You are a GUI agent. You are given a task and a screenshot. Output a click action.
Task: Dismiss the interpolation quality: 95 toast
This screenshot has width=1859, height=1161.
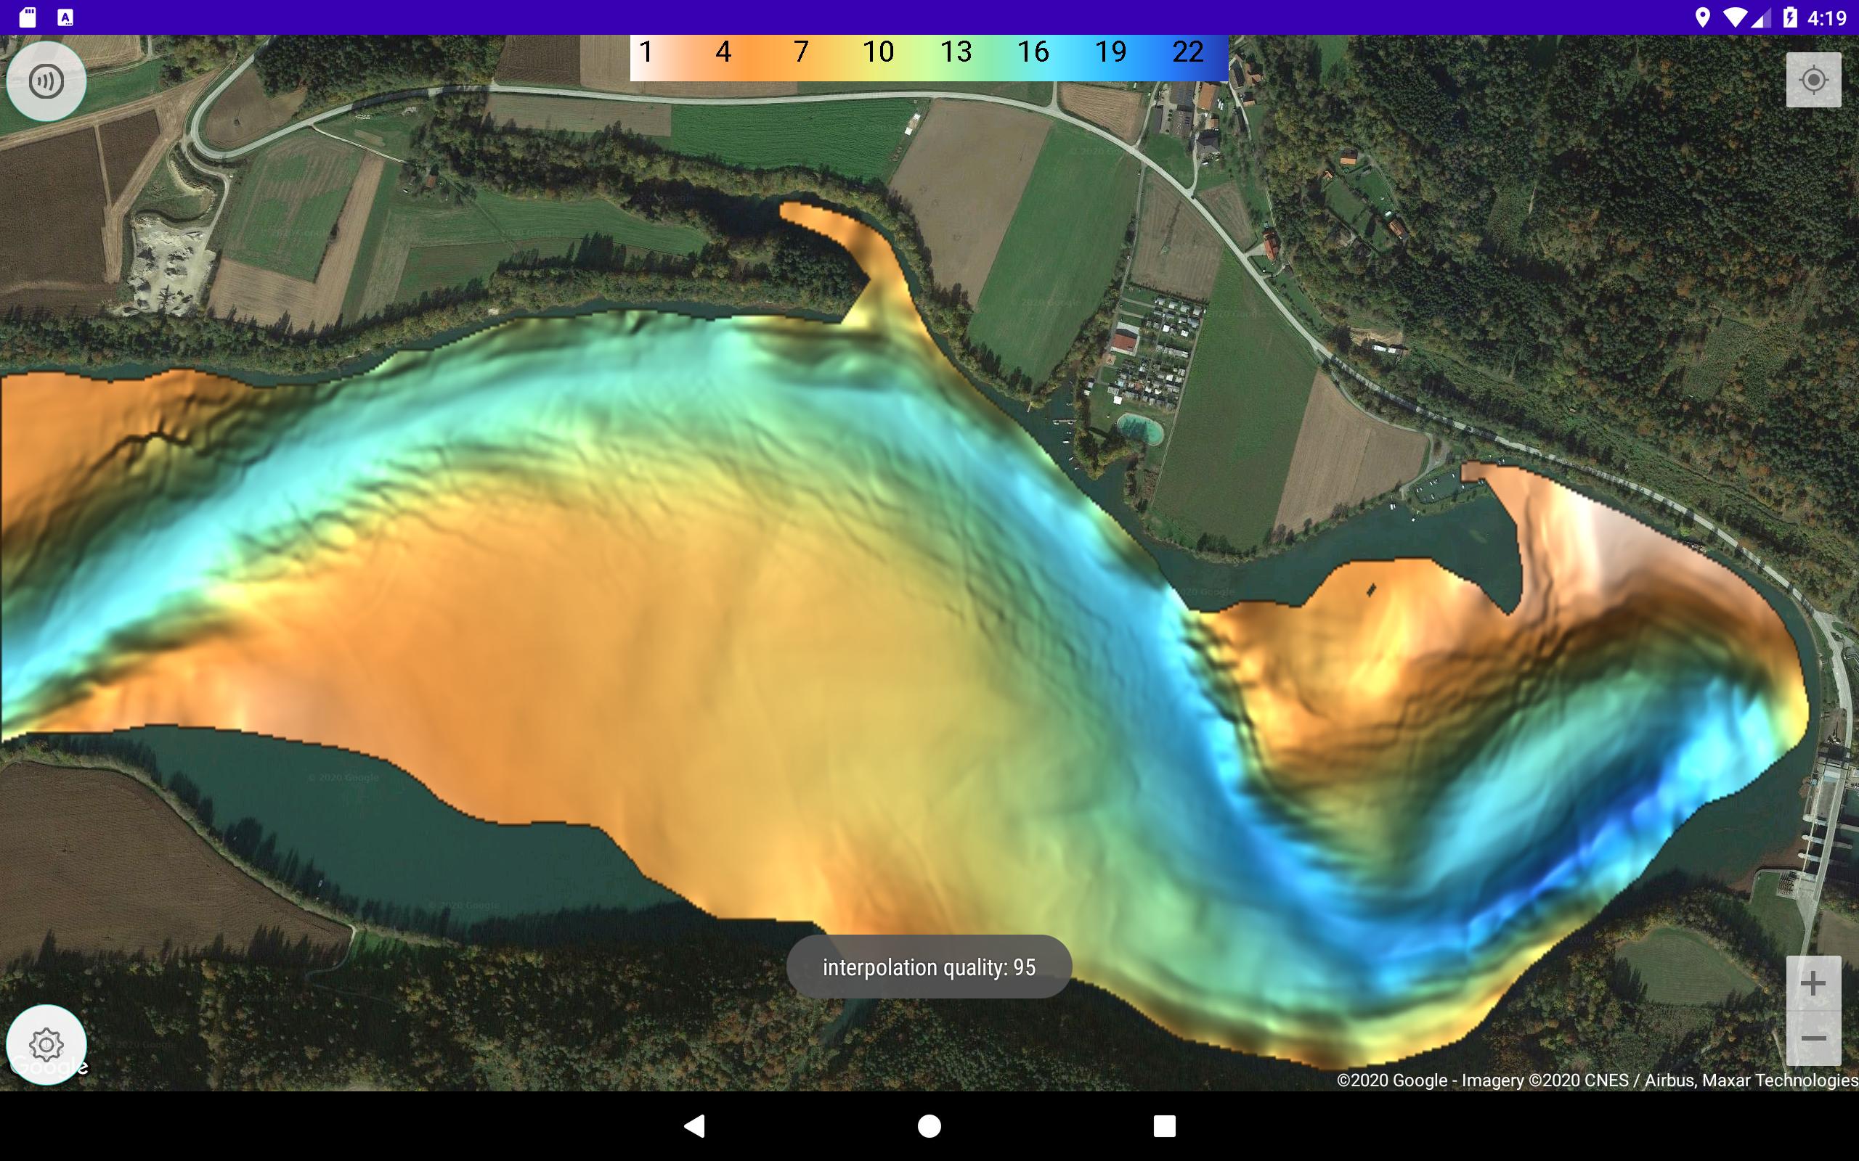(x=929, y=967)
